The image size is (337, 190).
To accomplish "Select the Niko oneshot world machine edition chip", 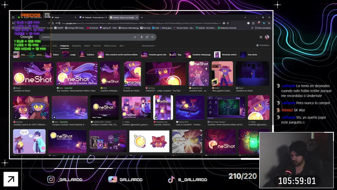I will pyautogui.click(x=118, y=55).
